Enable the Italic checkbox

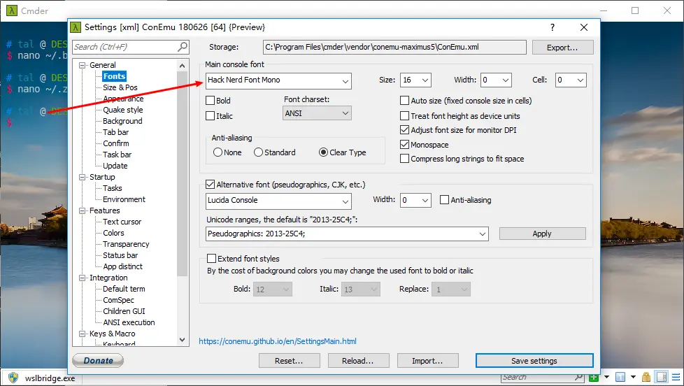pyautogui.click(x=211, y=116)
